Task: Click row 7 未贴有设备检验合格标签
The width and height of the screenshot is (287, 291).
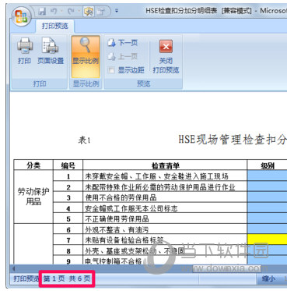Action: [124, 240]
